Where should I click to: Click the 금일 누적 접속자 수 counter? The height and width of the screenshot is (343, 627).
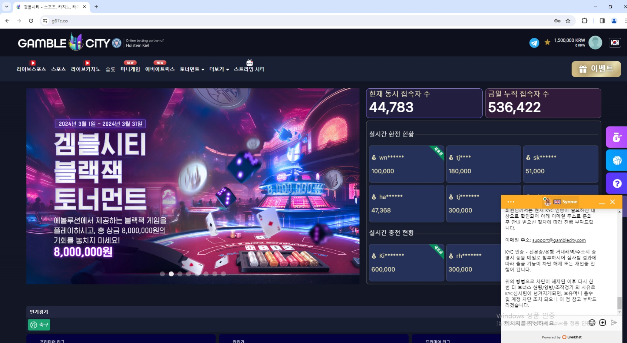543,103
